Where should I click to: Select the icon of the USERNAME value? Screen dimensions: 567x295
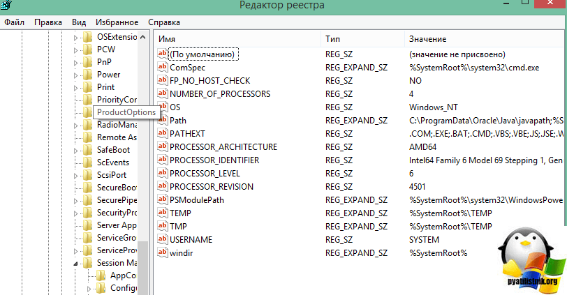pos(163,240)
